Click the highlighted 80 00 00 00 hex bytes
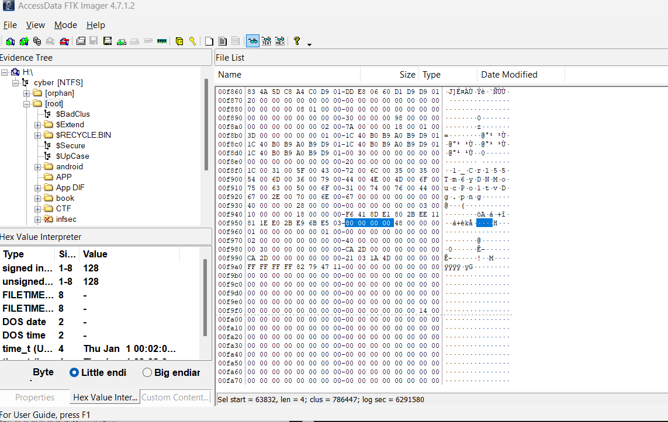Viewport: 668px width, 422px height. click(368, 223)
